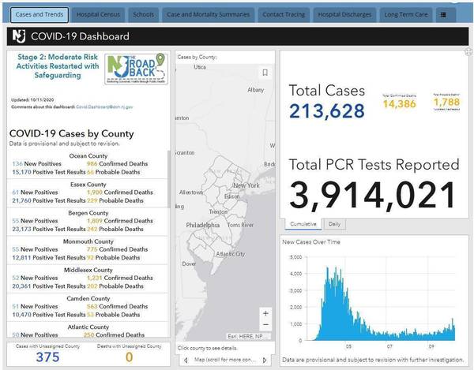Click the map page label text
474x370 pixels.
point(225,360)
